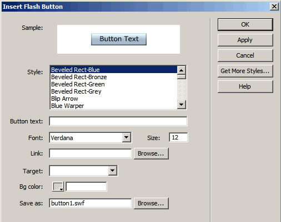Screen dimensions: 281x222
Task: Expand the Font dropdown showing Verdana
Action: click(127, 137)
